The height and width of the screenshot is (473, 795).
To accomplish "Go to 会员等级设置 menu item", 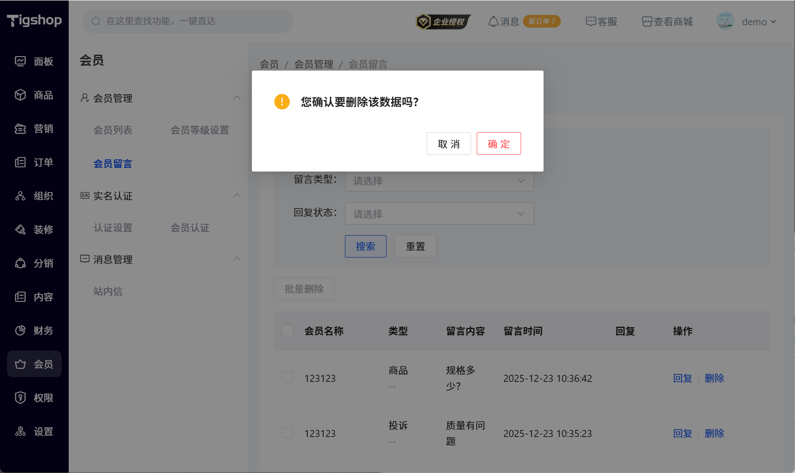I will click(x=200, y=130).
